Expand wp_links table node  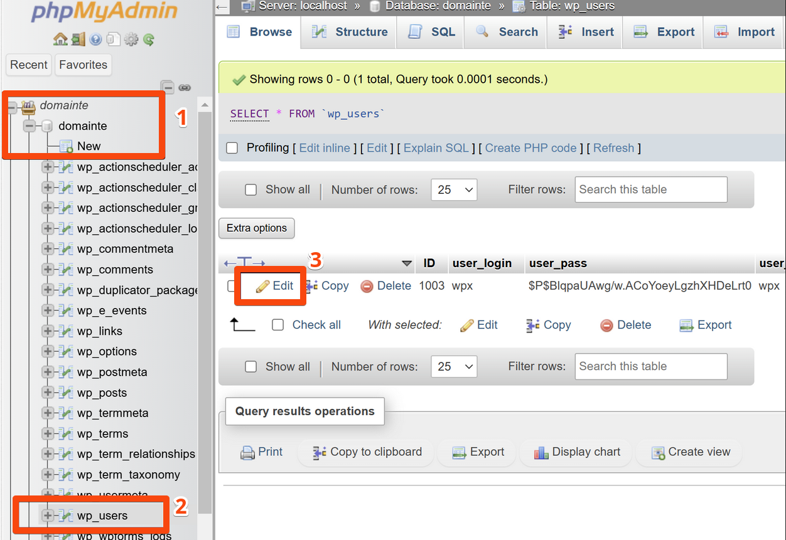47,331
